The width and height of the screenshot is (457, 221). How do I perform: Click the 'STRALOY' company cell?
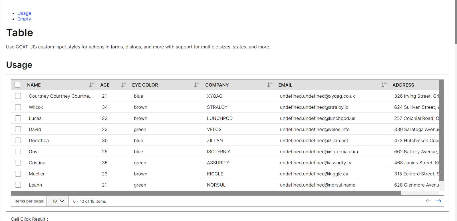[239, 107]
